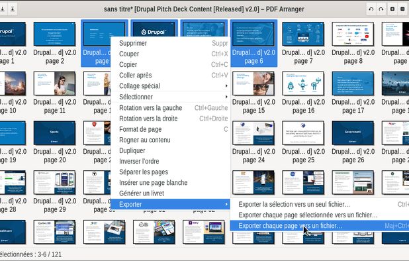Screen dimensions: 409x261
Task: Click the page 28 thumbnail at left edge
Action: click(13, 182)
